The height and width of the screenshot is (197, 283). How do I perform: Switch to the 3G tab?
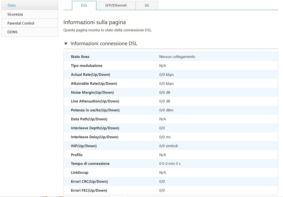tap(147, 6)
